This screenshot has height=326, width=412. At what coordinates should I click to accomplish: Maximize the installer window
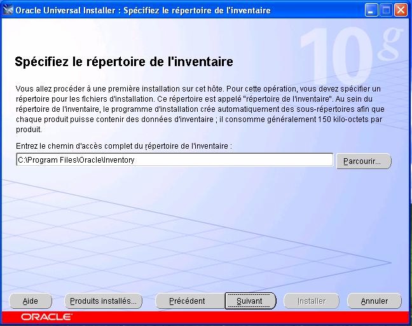pos(386,10)
